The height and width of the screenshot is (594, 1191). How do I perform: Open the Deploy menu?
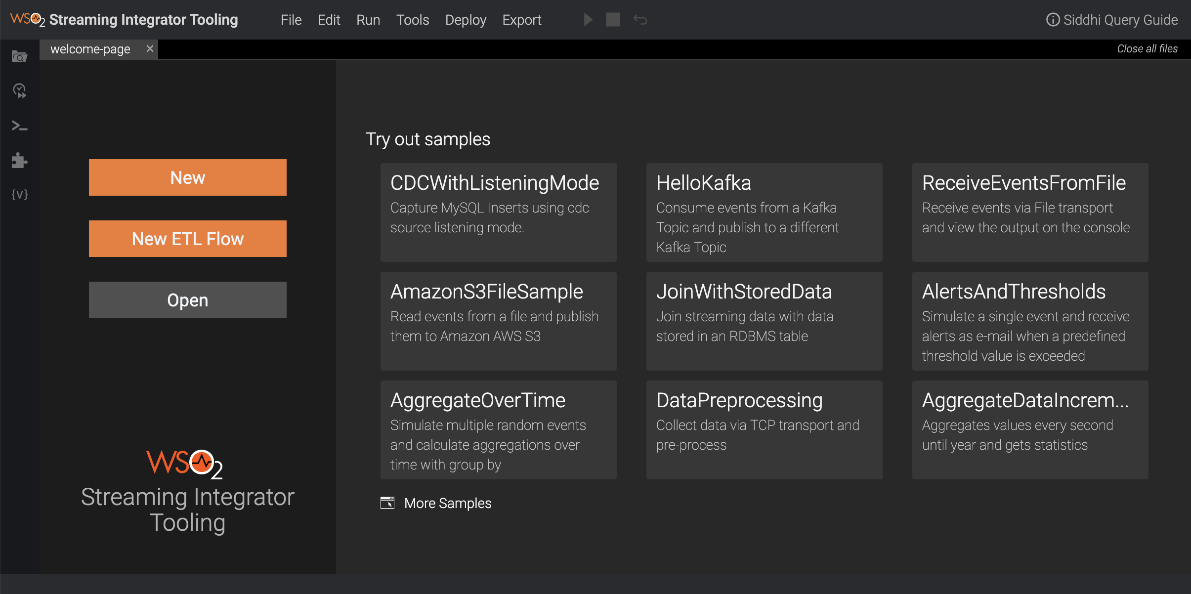coord(466,20)
